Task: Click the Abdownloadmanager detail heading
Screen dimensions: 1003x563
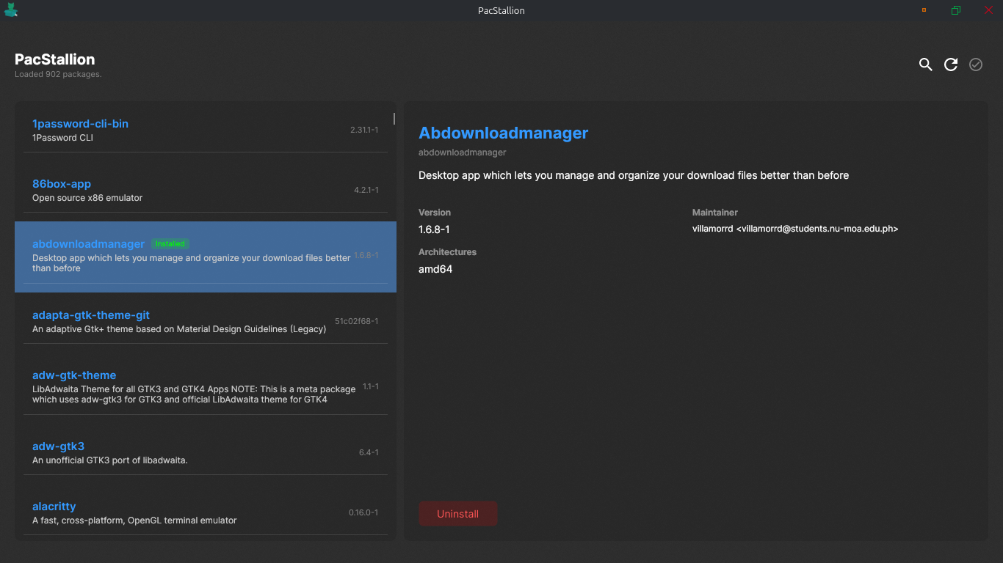Action: [x=504, y=133]
